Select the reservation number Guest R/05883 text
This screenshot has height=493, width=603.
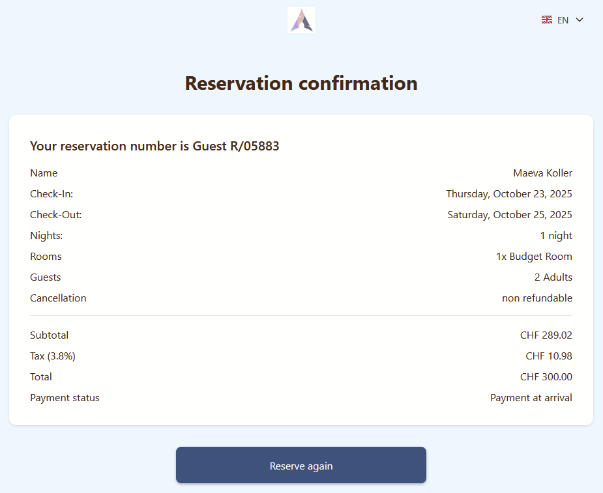click(236, 147)
